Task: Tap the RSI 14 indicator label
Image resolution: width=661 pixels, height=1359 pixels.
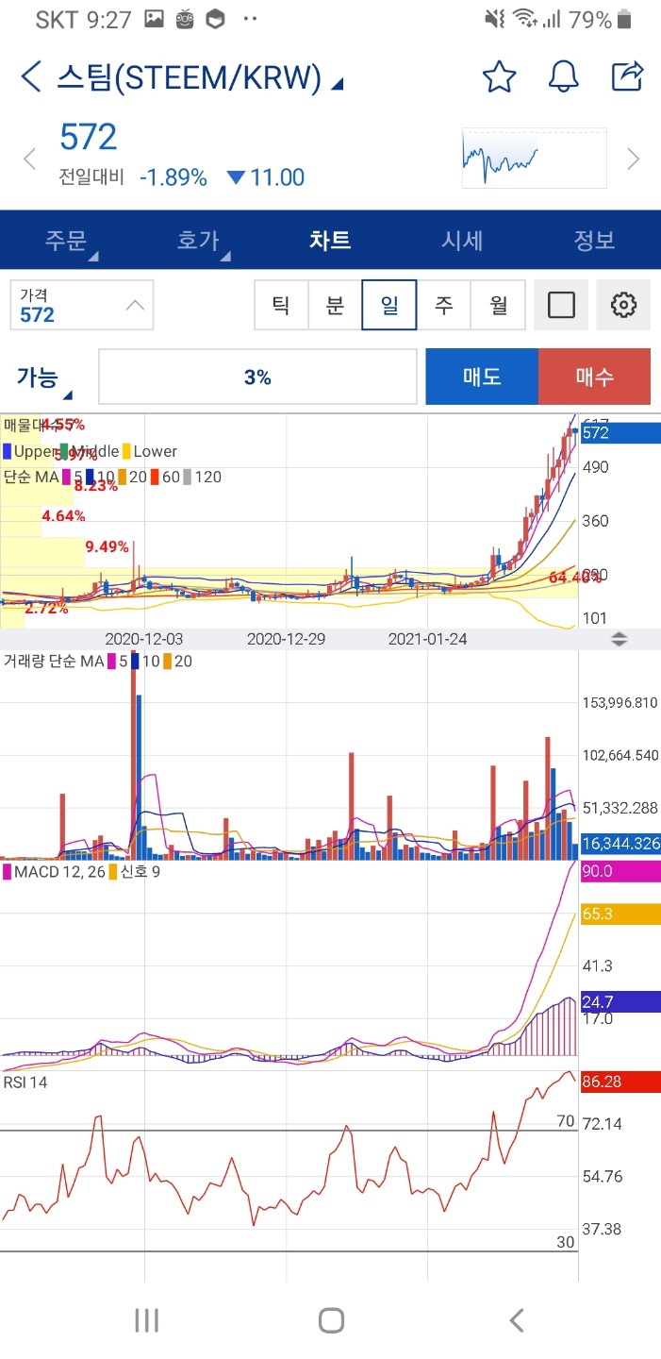Action: pyautogui.click(x=25, y=1082)
